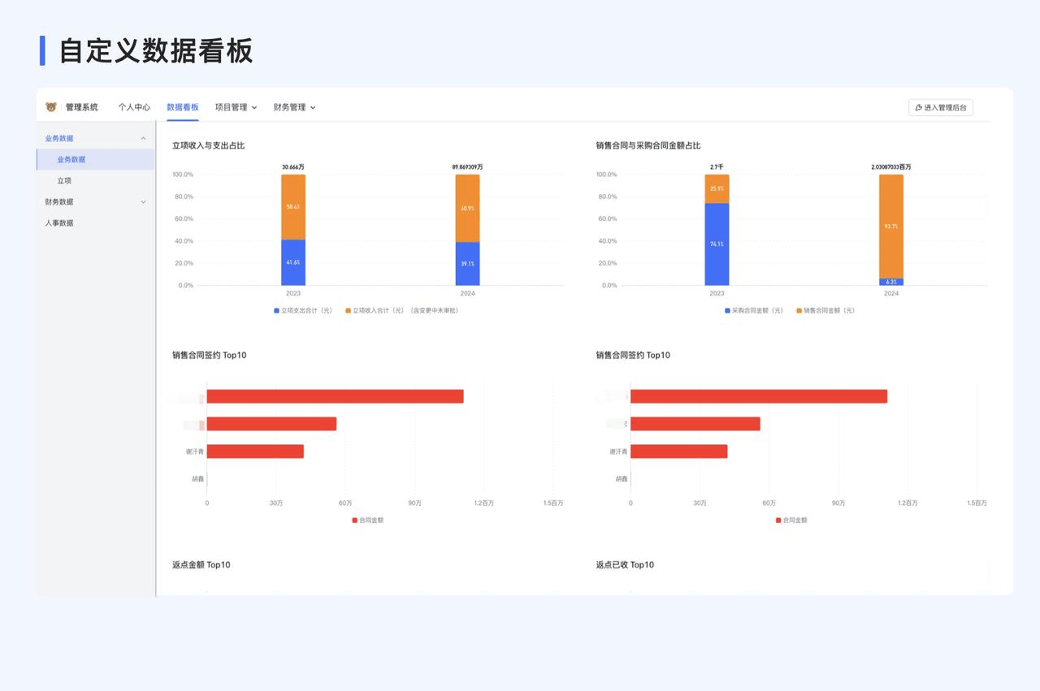This screenshot has height=691, width=1040.
Task: Click orange 93.7% segment of 2024 contract bar
Action: click(891, 227)
